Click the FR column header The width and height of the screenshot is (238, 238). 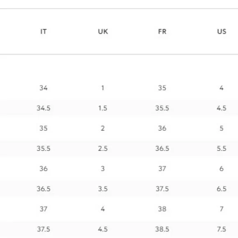[x=162, y=32]
